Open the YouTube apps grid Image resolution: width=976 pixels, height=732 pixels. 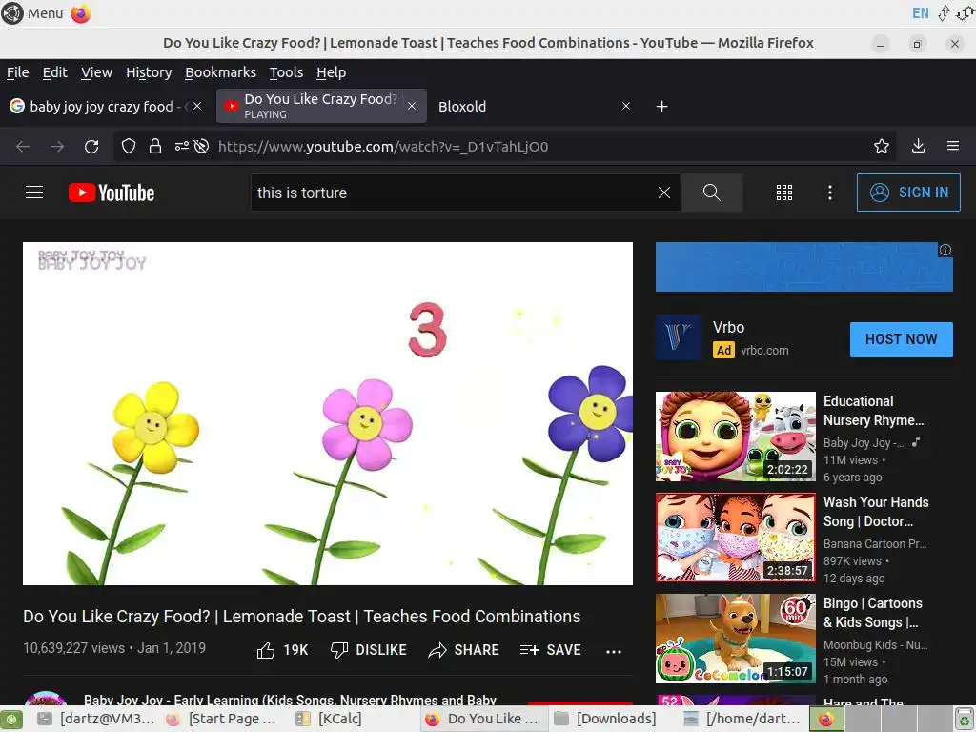pyautogui.click(x=784, y=193)
